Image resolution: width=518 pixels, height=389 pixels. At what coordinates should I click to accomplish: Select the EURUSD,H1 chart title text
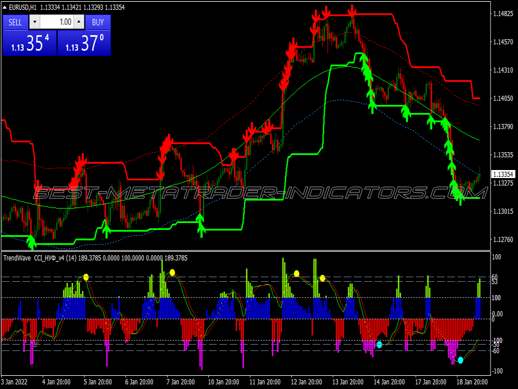coord(22,7)
